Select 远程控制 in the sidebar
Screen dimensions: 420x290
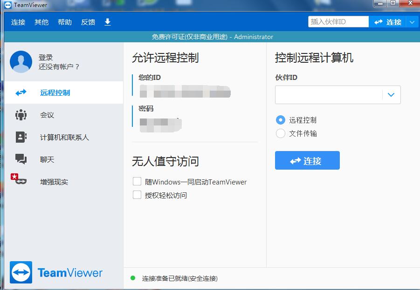pos(64,92)
